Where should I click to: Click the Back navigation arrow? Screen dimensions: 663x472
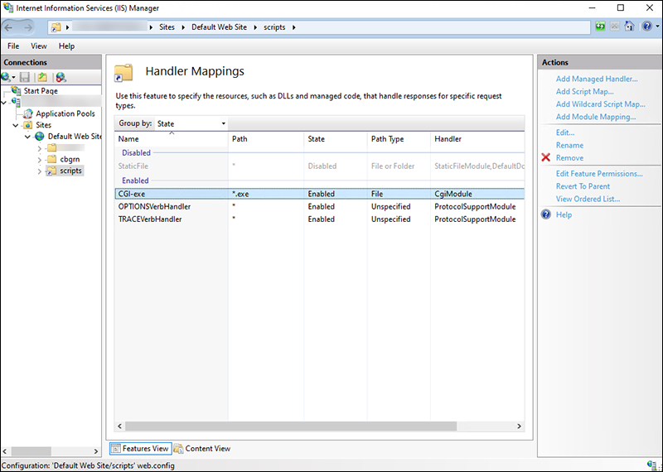click(8, 27)
